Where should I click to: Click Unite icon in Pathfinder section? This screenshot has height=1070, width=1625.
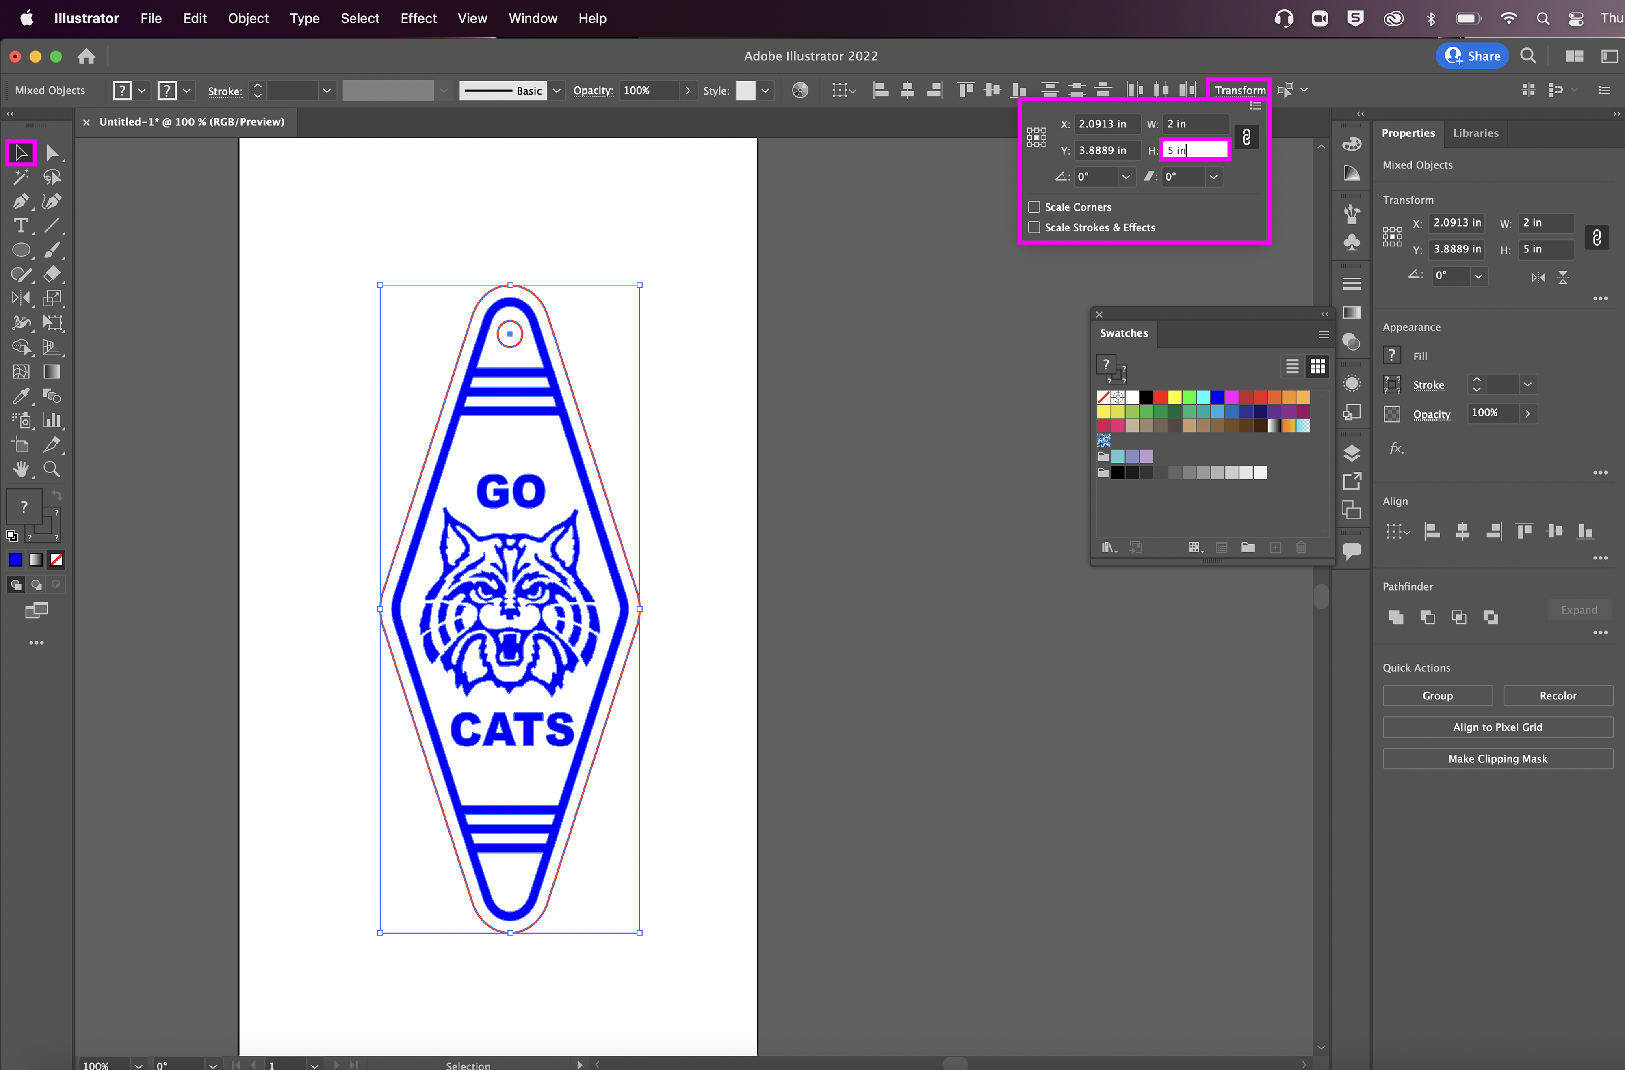(x=1395, y=617)
